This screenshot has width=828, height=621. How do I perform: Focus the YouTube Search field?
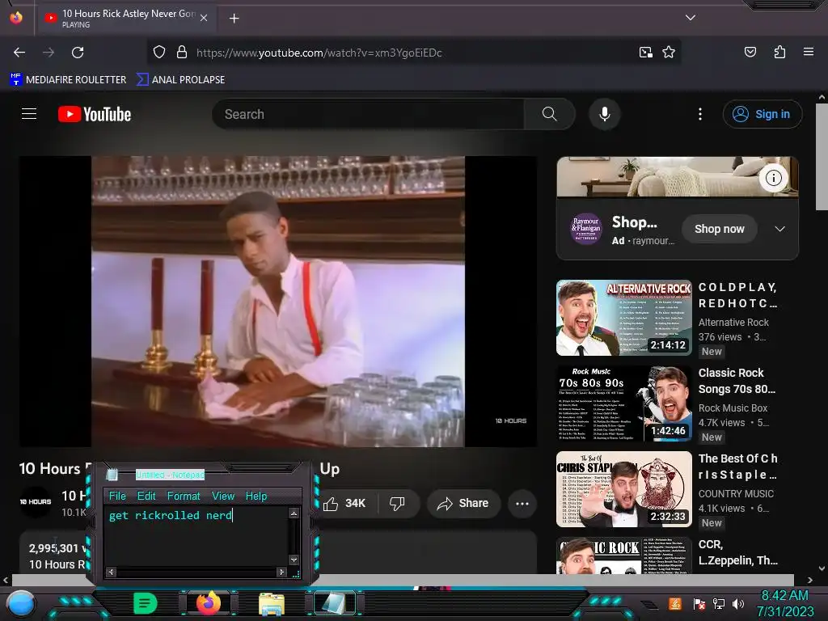pos(368,114)
